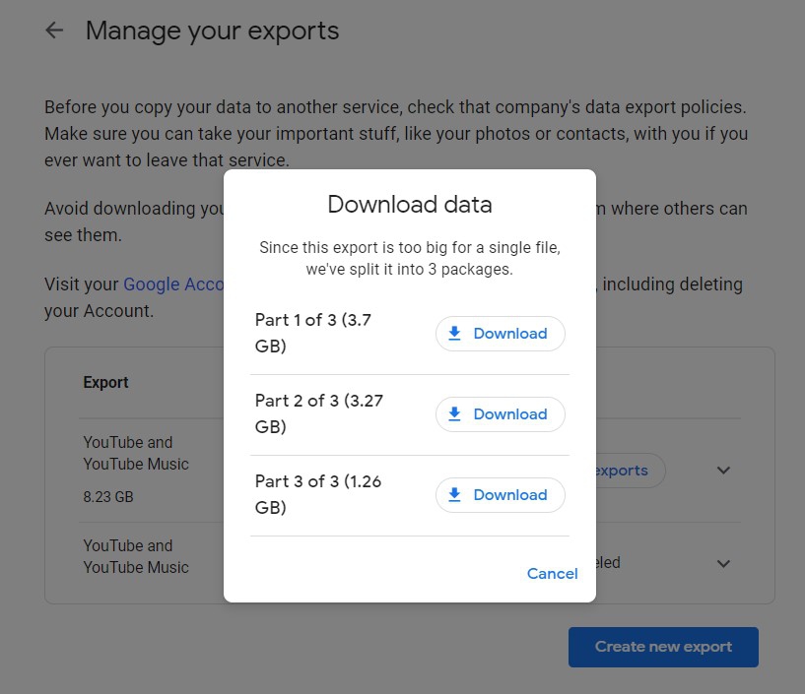
Task: Select the Part 3 of 3 (1.26 GB) label
Action: click(318, 494)
